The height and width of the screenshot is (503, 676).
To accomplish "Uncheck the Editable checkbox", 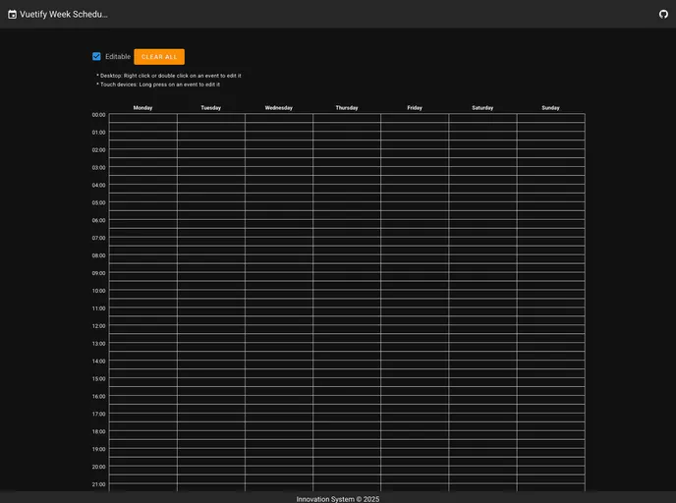I will (x=96, y=56).
